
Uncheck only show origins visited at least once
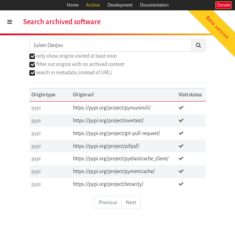tap(32, 56)
